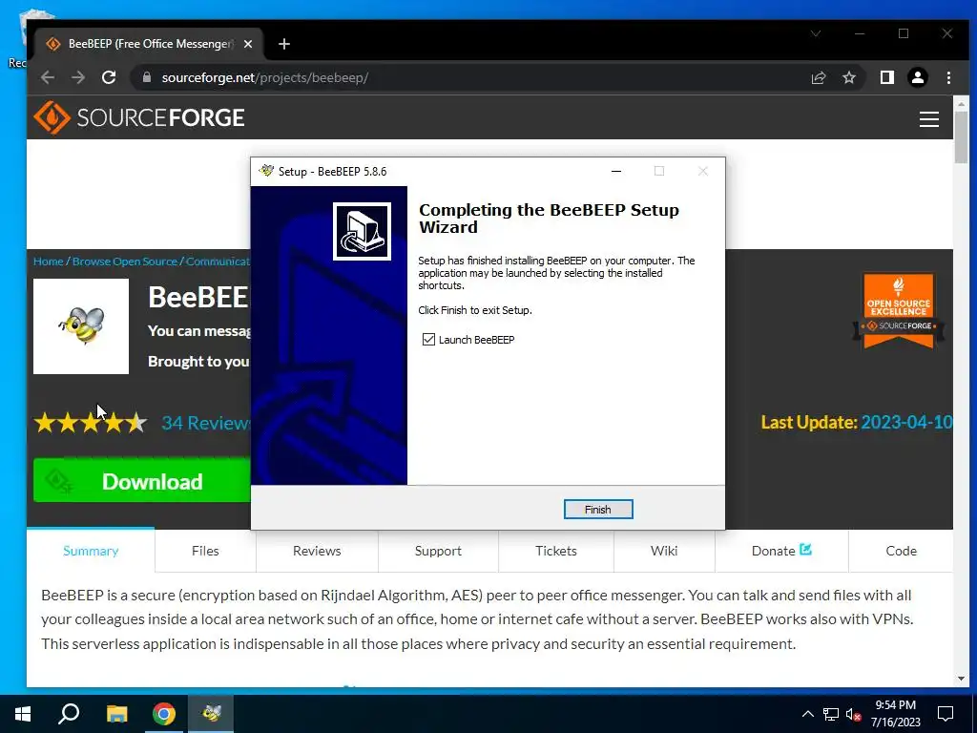Screen dimensions: 977x733
Task: Switch to the Support tab
Action: [438, 551]
